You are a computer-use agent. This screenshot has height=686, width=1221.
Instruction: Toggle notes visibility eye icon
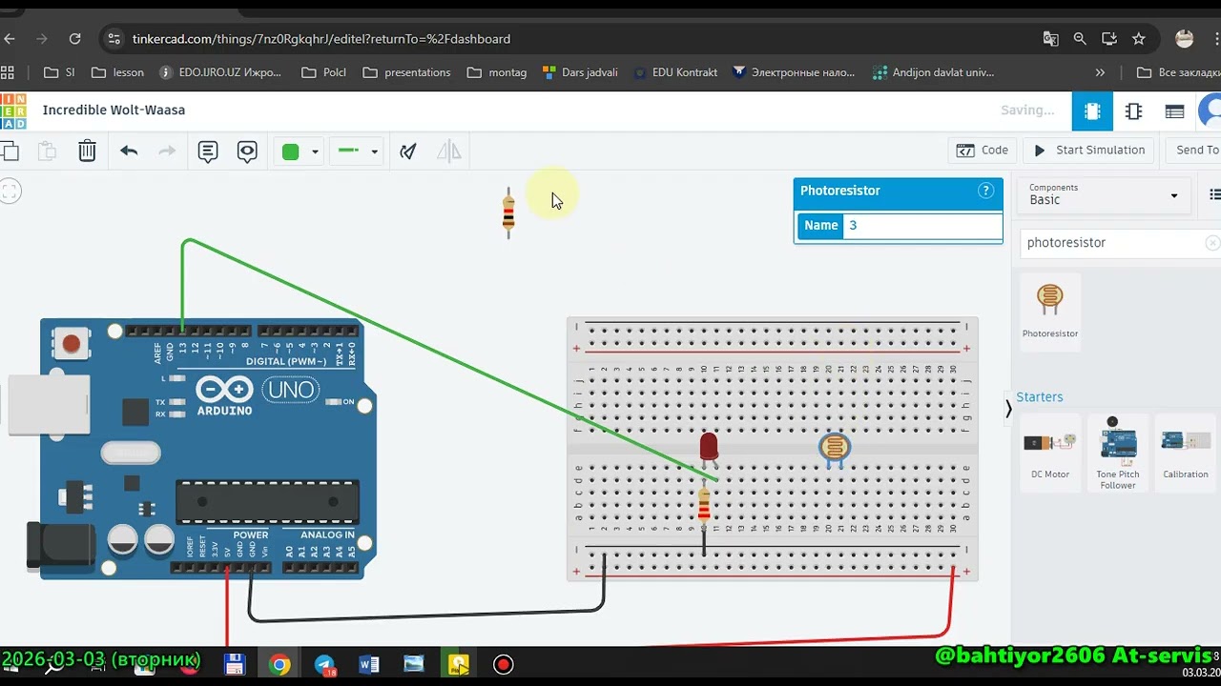click(247, 151)
